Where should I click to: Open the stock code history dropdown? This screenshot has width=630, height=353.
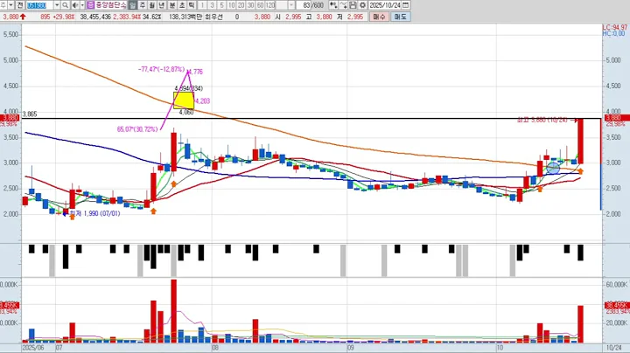click(57, 5)
